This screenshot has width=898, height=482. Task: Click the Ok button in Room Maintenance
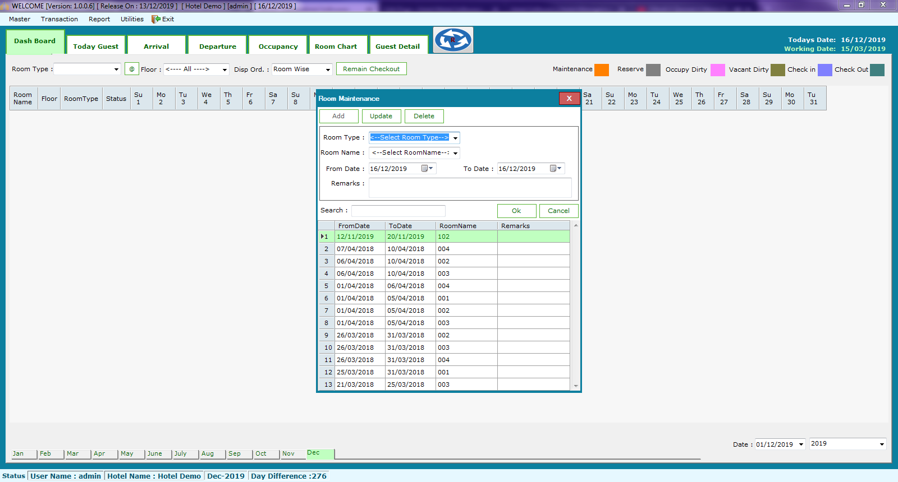click(x=516, y=211)
